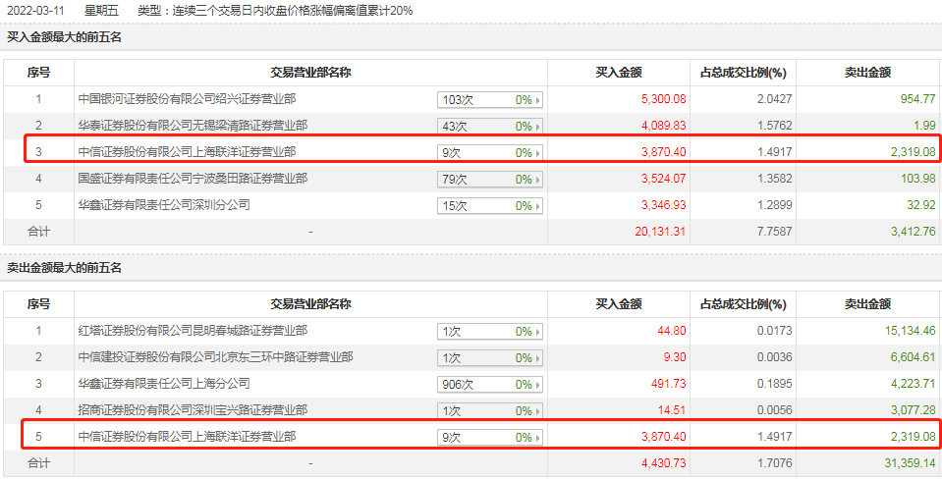Click the 类型 description about 涨幅偏离值累计20%
Screen dimensions: 942x480
coord(275,11)
